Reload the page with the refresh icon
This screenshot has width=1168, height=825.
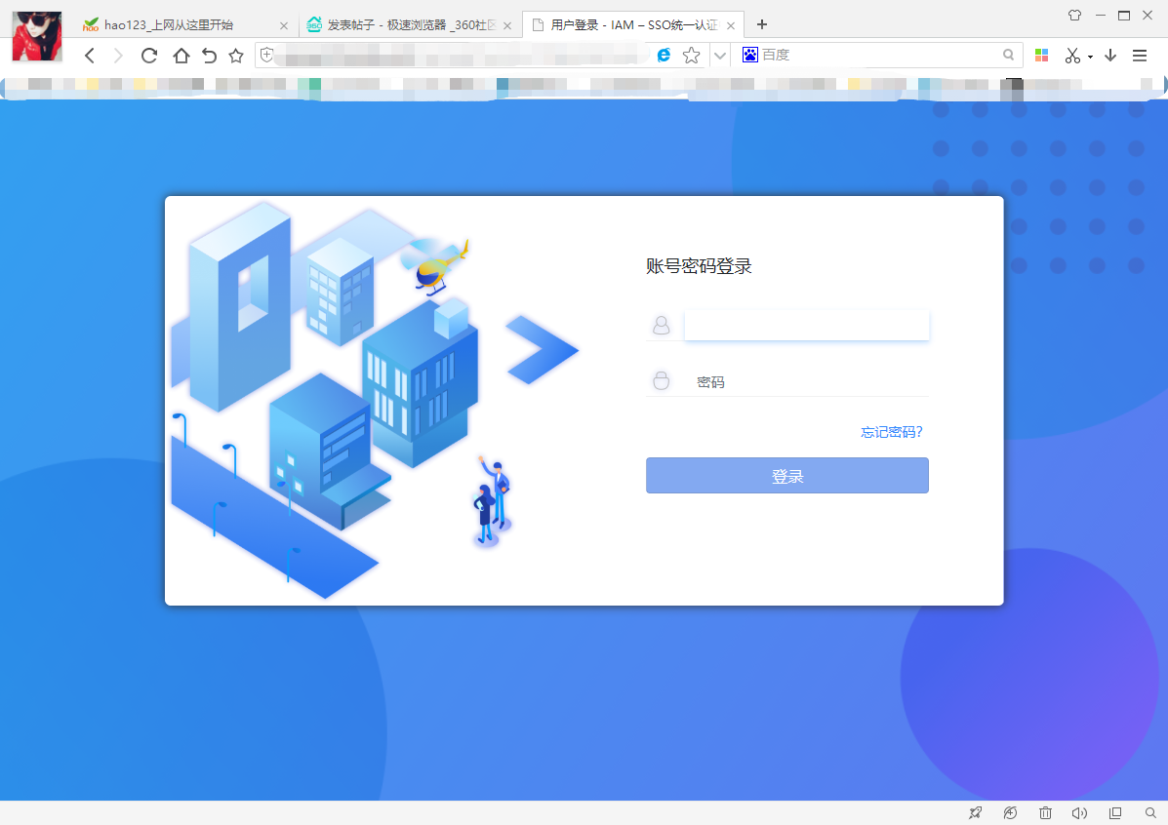pyautogui.click(x=149, y=56)
